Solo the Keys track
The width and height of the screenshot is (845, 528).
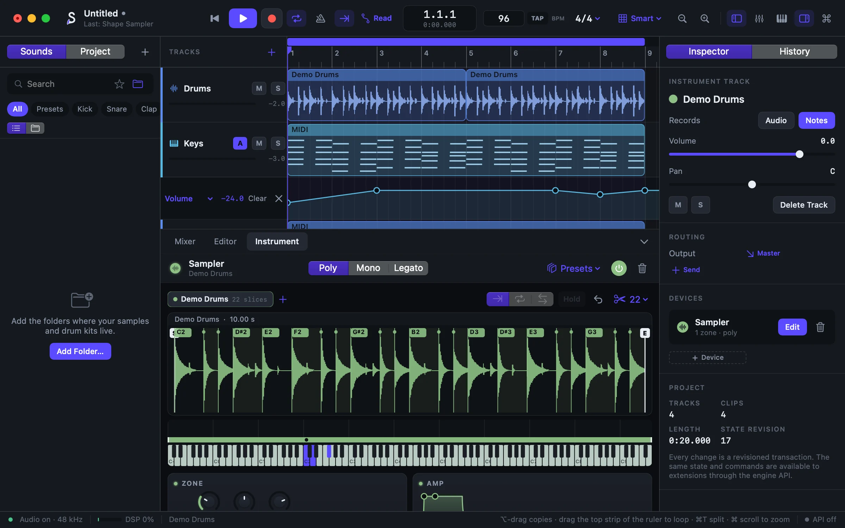coord(278,143)
